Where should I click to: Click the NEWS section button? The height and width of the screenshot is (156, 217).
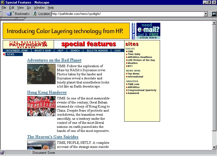[14, 54]
